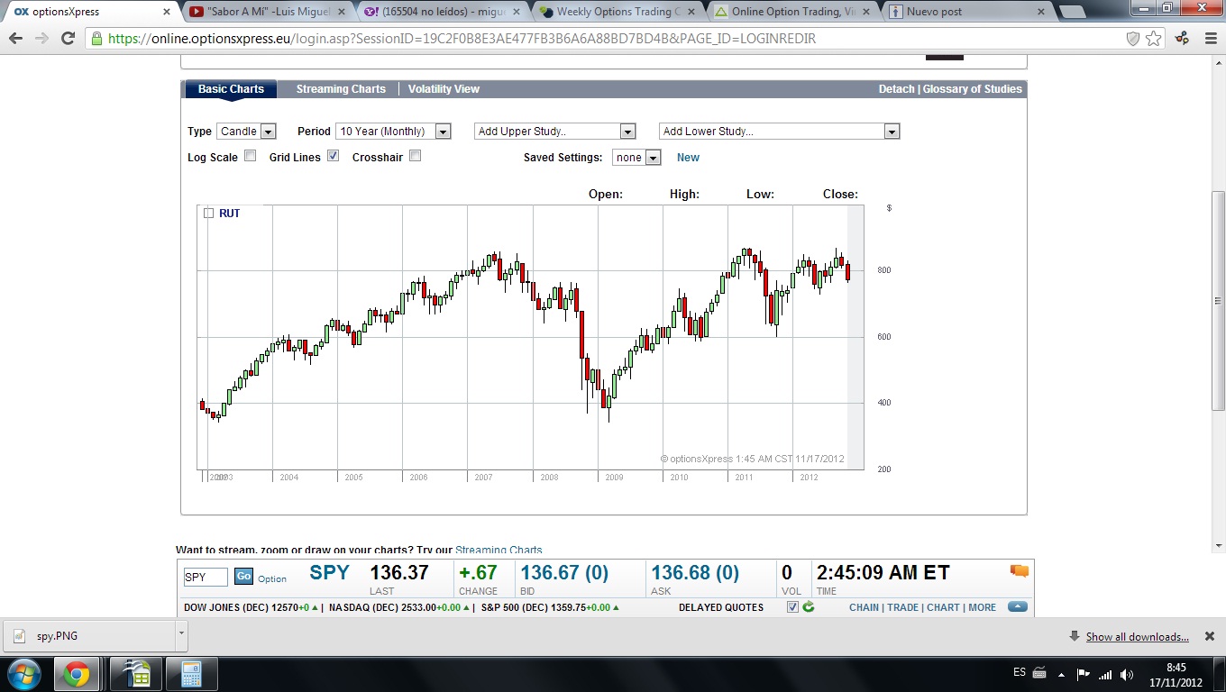Image resolution: width=1226 pixels, height=692 pixels.
Task: Click the green padlock security icon
Action: coord(96,39)
